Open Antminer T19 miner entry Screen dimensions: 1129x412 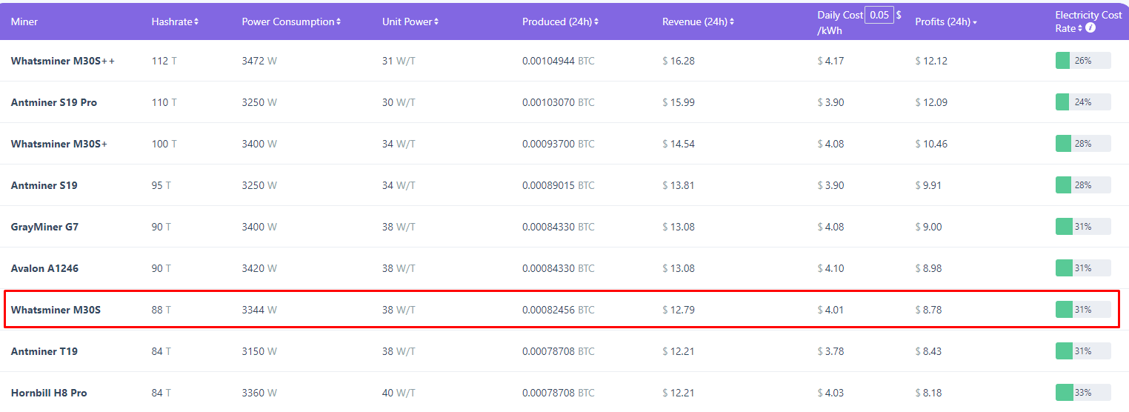tap(44, 351)
